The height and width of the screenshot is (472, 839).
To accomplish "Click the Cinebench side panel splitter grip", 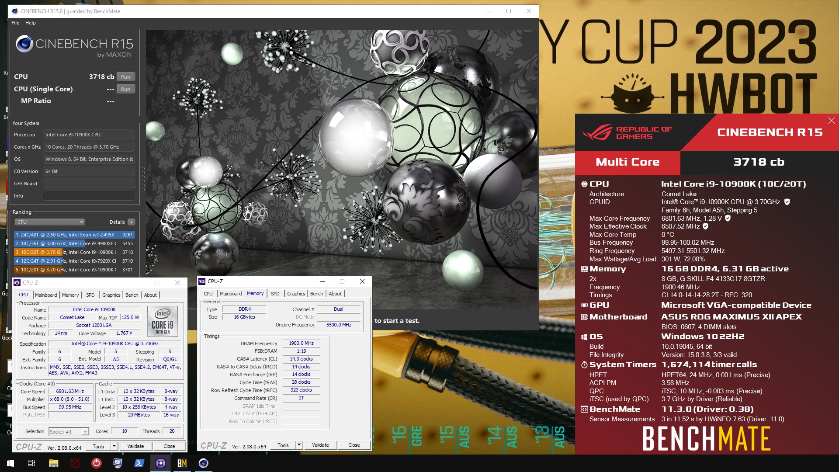I will [143, 178].
